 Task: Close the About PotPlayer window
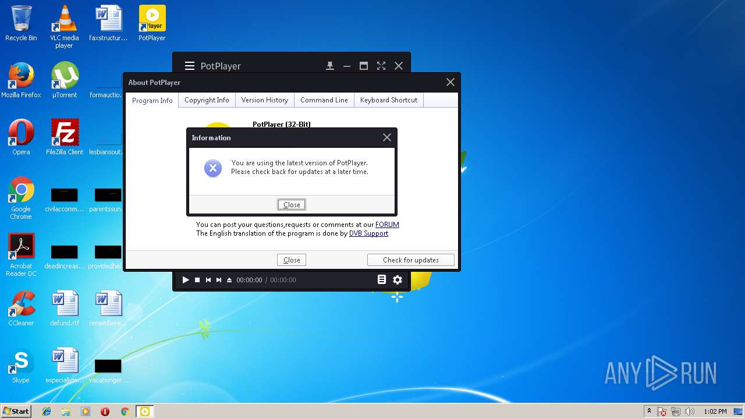pos(450,82)
